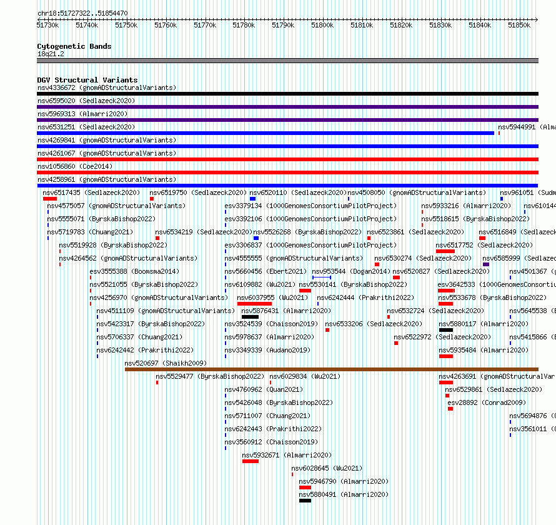Click the gray 18q21.2 cytogenetic band bar
The width and height of the screenshot is (556, 525).
[x=287, y=61]
